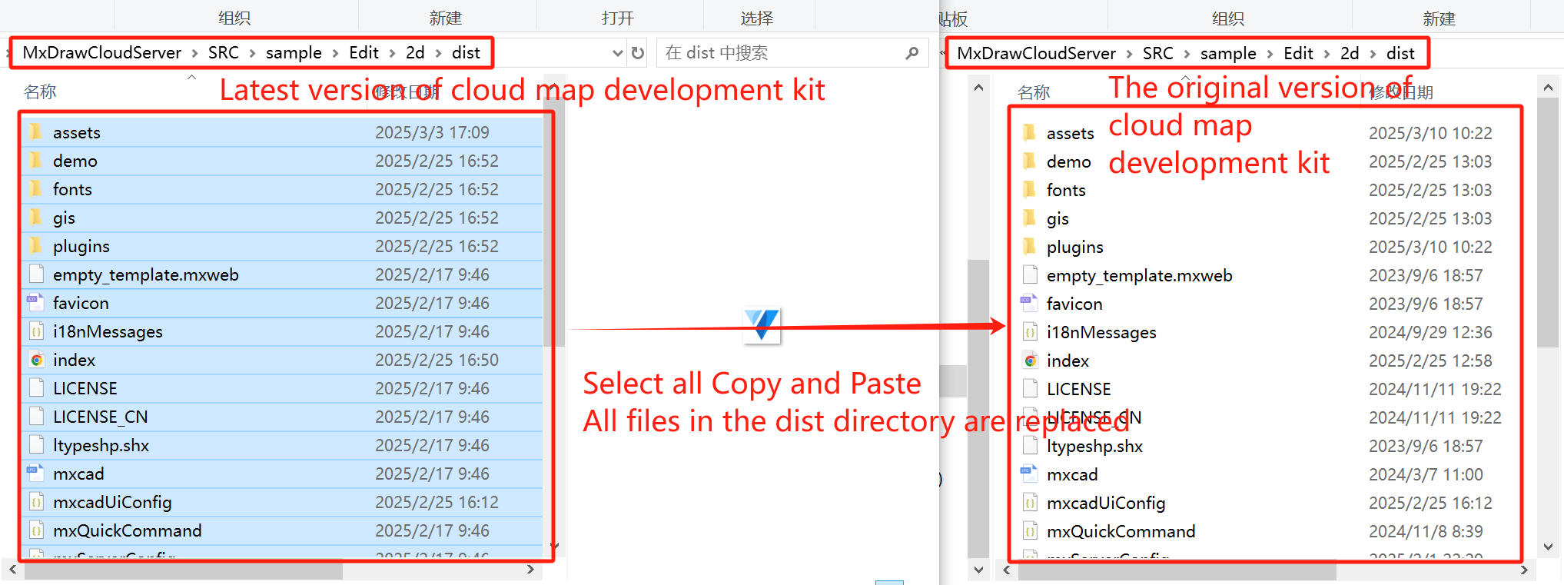Click the magnifier icon in dist search box

click(x=912, y=53)
